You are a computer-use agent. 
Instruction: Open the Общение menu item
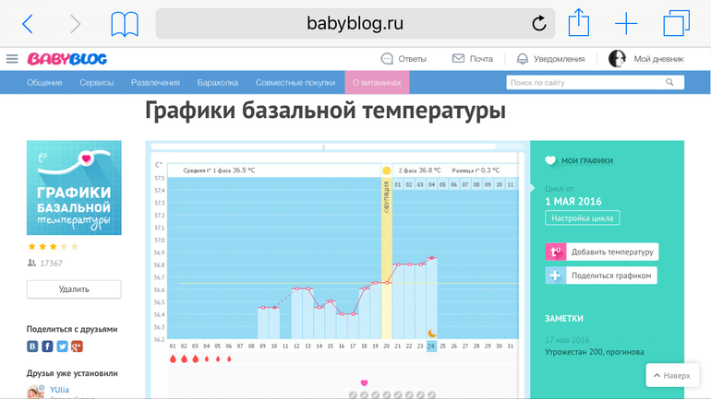pos(44,83)
